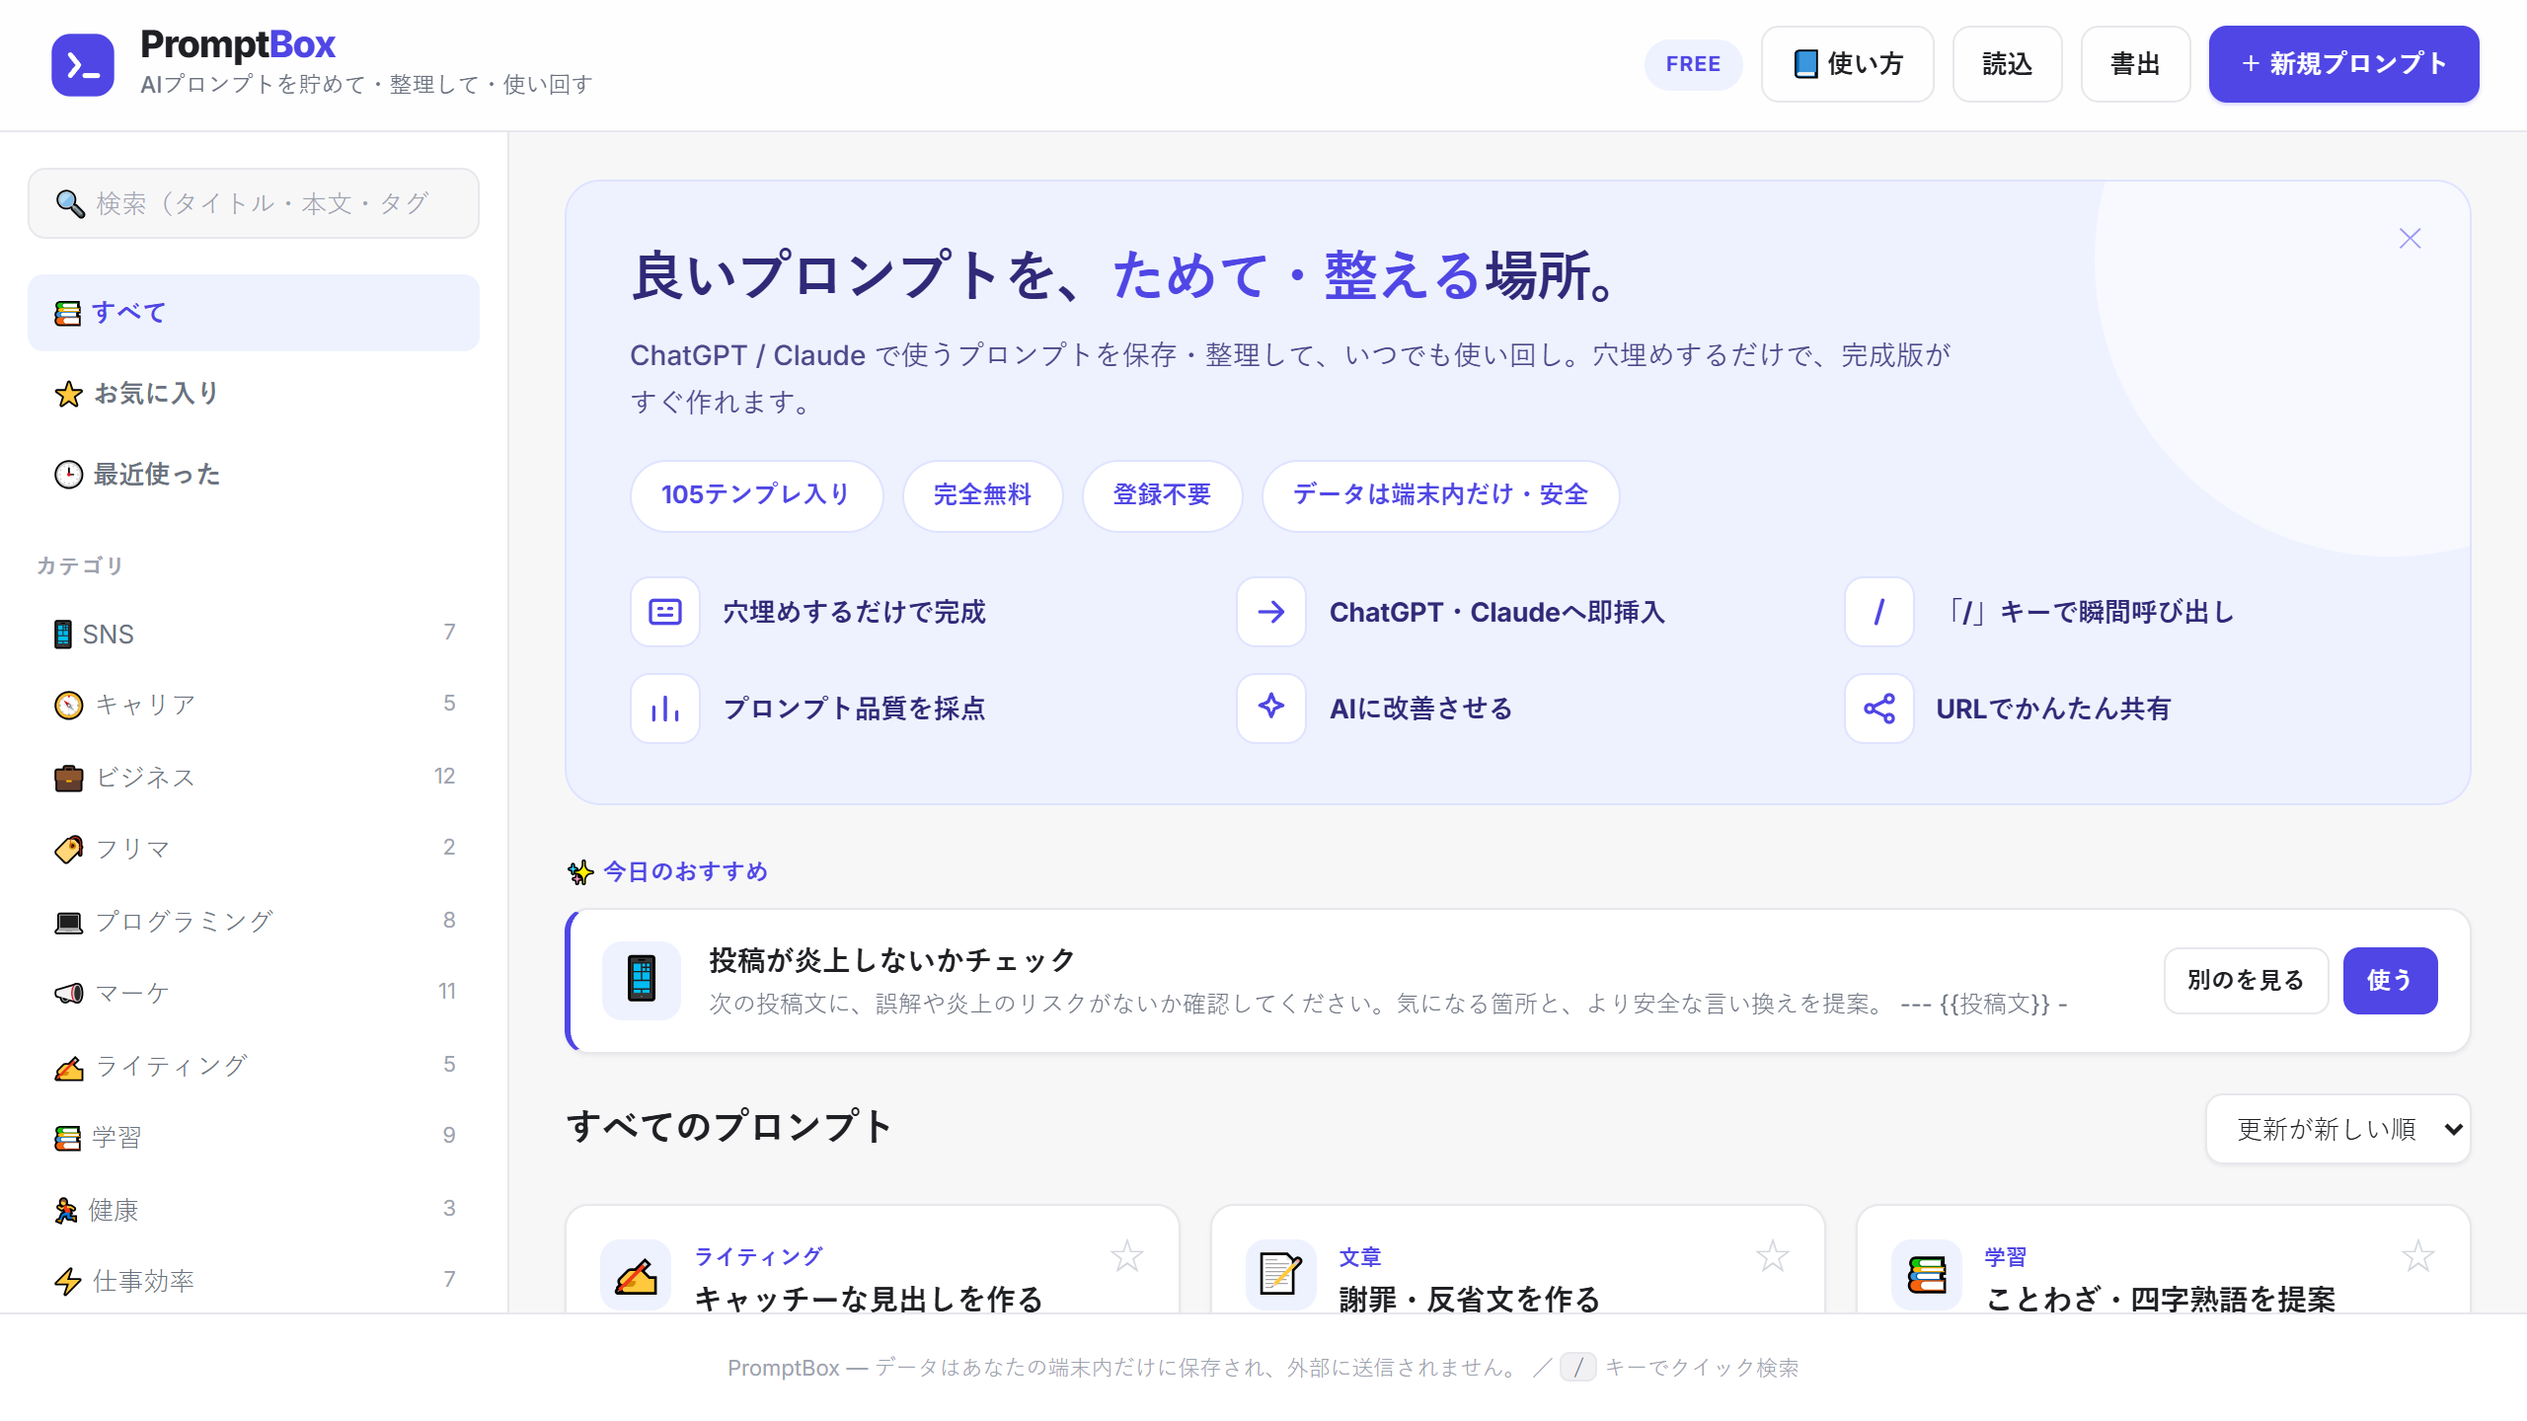Click the 仕事効率 lightning icon
This screenshot has width=2527, height=1421.
[67, 1281]
